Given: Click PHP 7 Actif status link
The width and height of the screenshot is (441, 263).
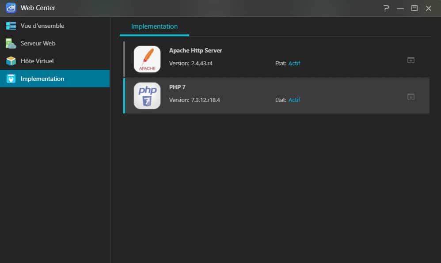Looking at the screenshot, I should [294, 100].
